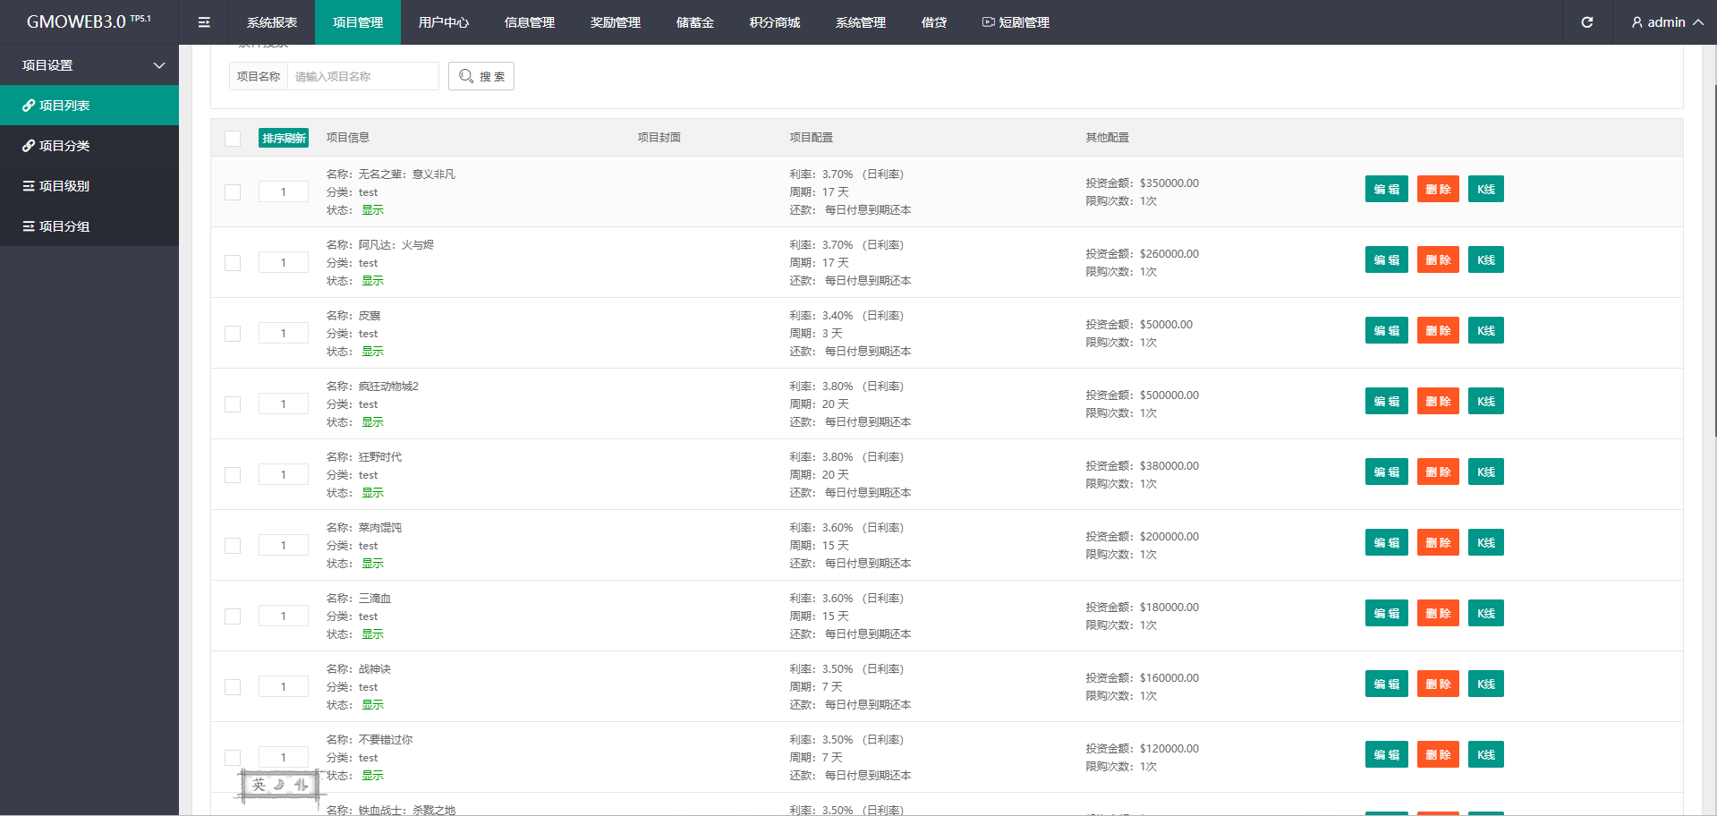Toggle the sidebar collapse hamburger icon

pos(204,22)
